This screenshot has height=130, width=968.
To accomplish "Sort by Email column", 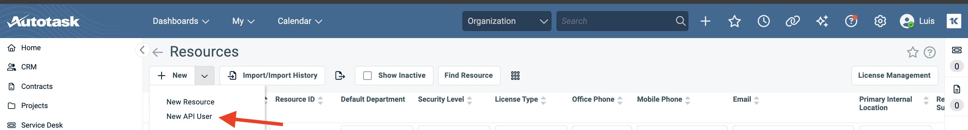I will (x=746, y=100).
